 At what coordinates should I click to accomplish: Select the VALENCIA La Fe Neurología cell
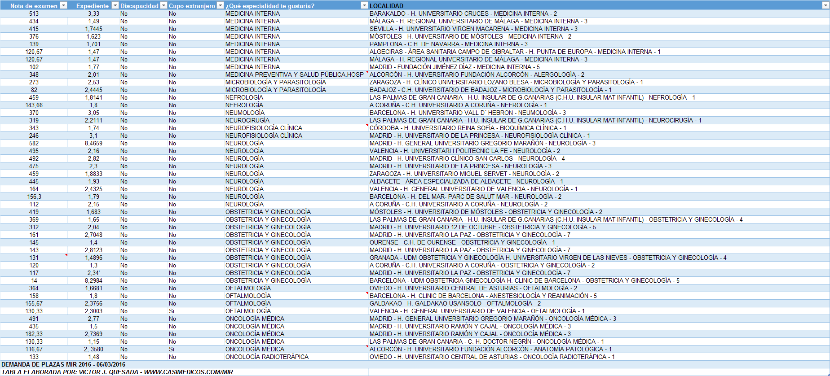[x=599, y=151]
